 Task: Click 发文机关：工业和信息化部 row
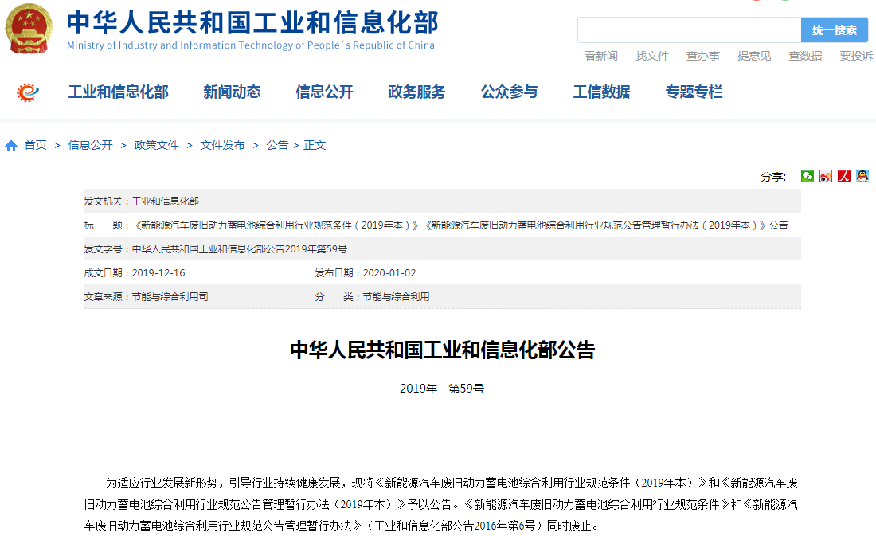443,201
